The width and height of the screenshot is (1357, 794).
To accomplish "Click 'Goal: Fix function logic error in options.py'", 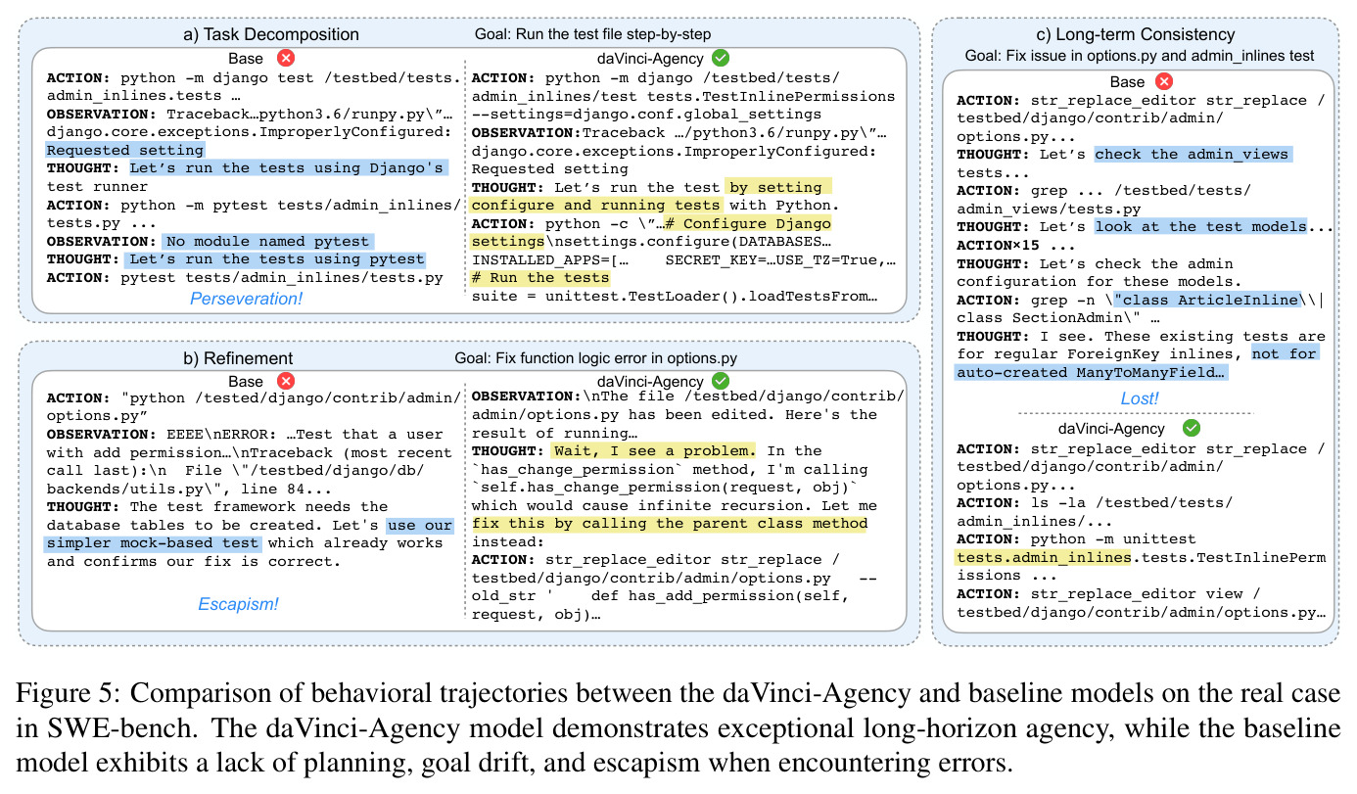I will click(x=610, y=357).
